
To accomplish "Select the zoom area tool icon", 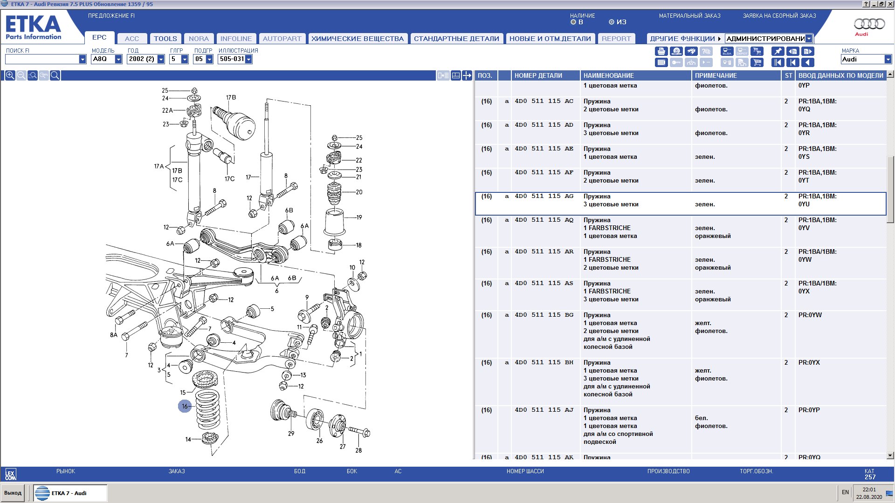I will pyautogui.click(x=32, y=75).
